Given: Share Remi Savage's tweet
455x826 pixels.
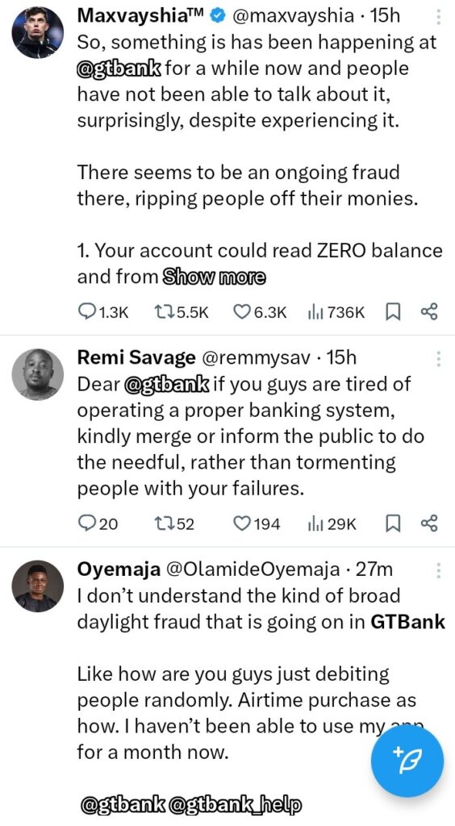Looking at the screenshot, I should pos(429,524).
